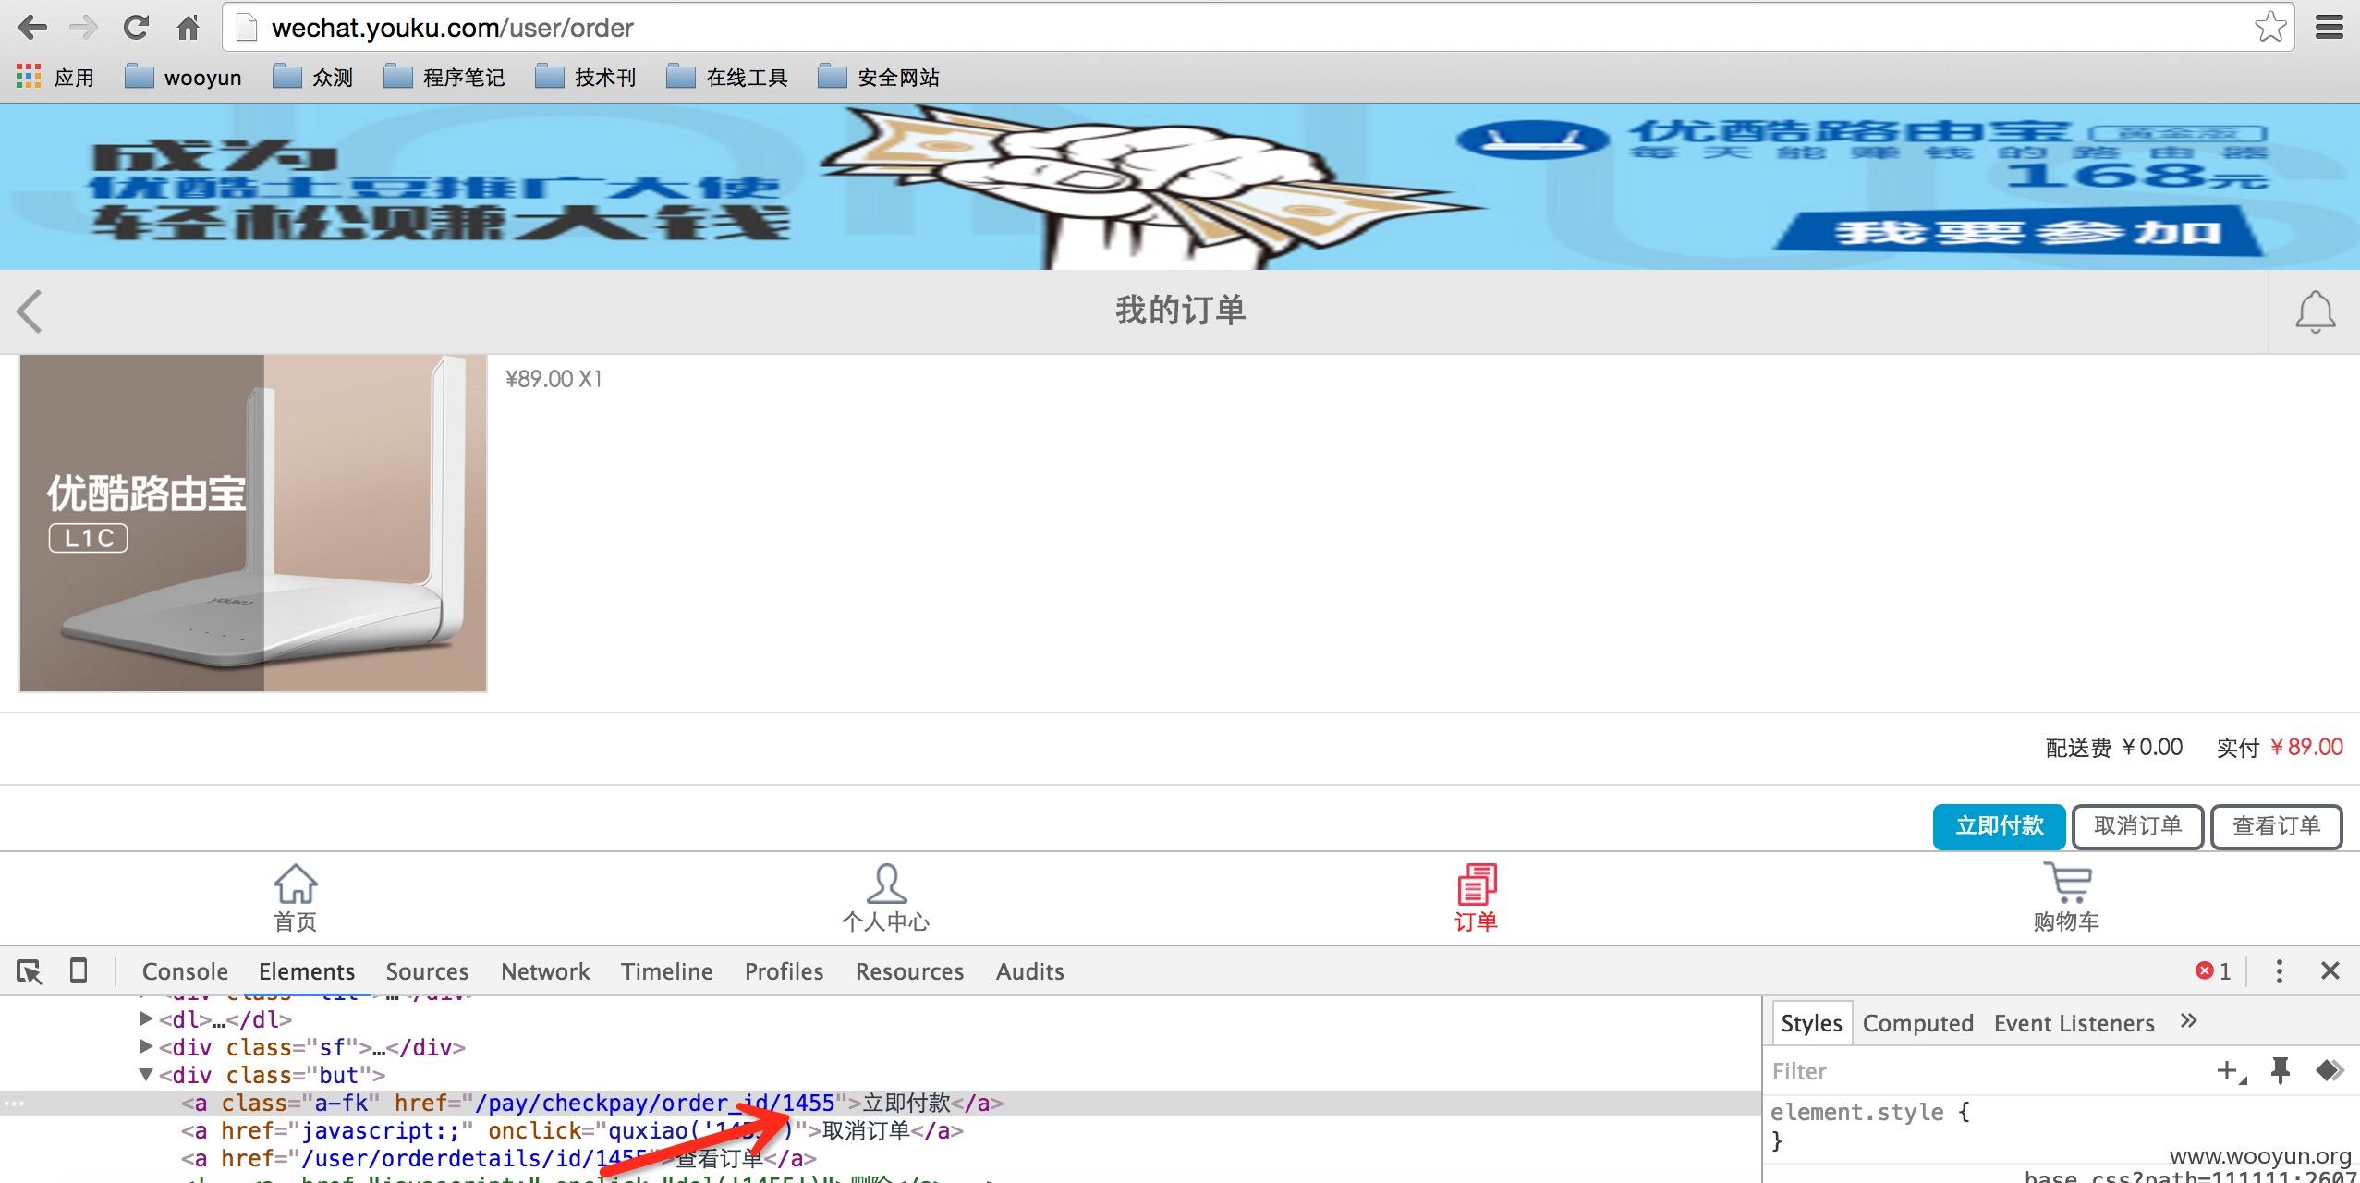Expand the dl element node
This screenshot has height=1183, width=2360.
click(146, 1019)
